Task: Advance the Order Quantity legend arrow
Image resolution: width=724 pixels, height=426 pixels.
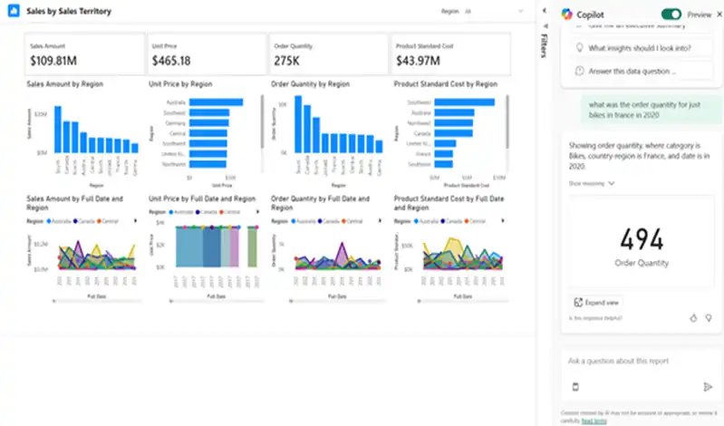Action: point(380,221)
